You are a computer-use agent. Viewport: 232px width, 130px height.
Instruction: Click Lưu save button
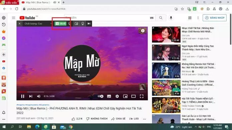click(x=134, y=119)
